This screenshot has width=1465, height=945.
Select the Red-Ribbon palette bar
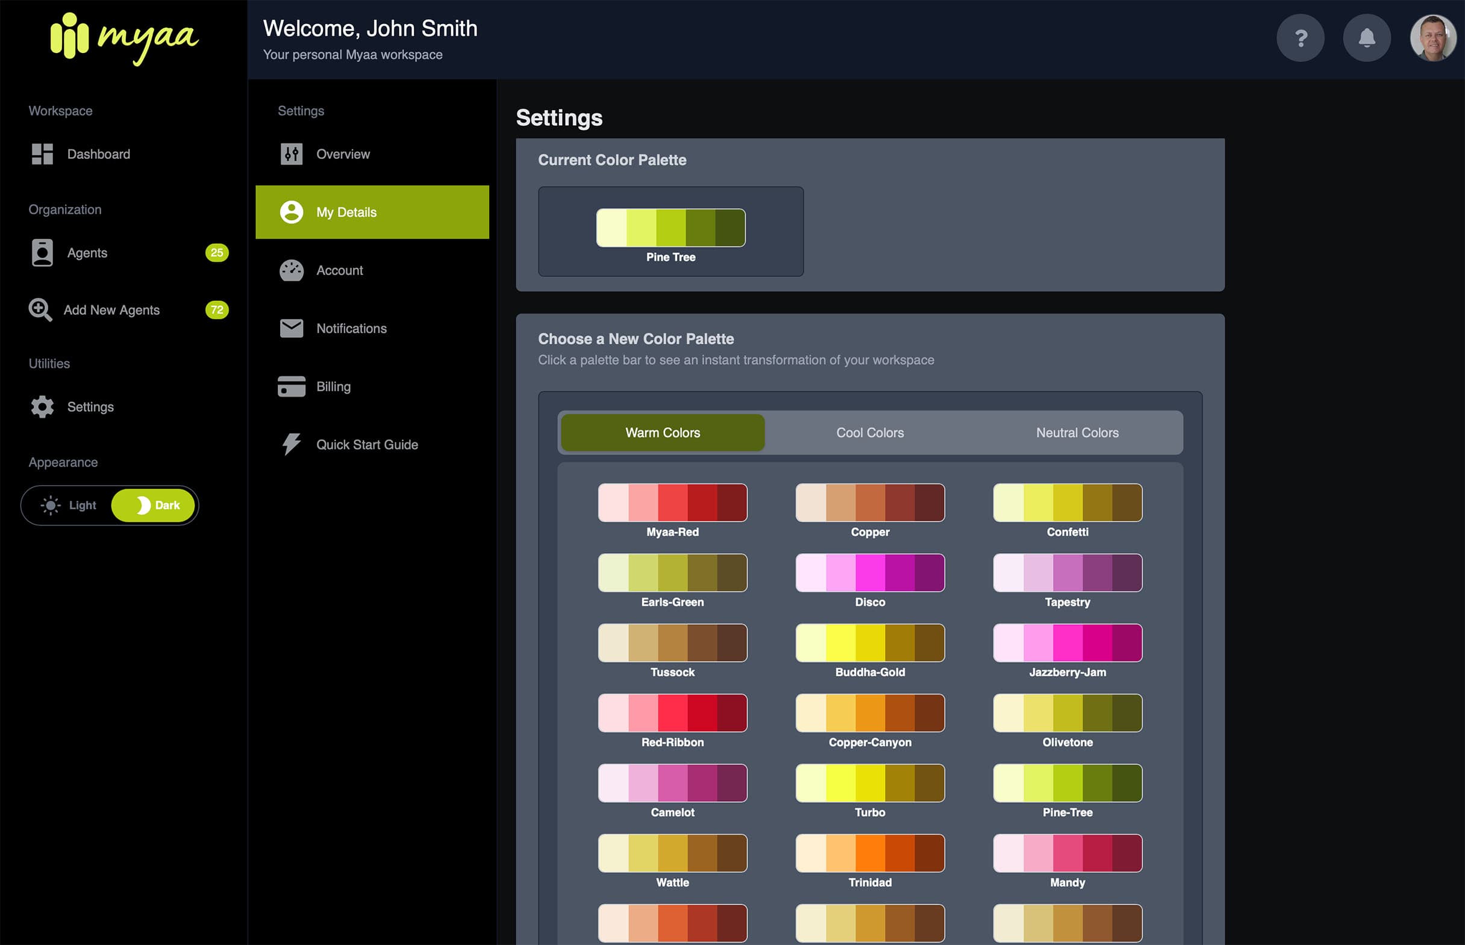coord(672,713)
